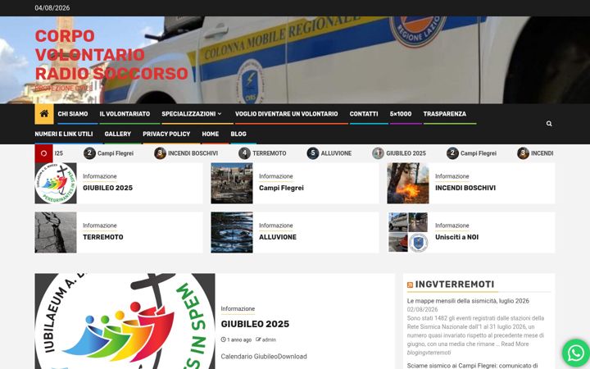This screenshot has width=590, height=369.
Task: Click the CORPO VOLONTARIO RADIO SOCCORSO site title
Action: pos(111,55)
